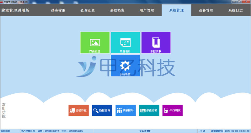Click the 称重管理通用版 title label
This screenshot has width=251, height=133.
click(x=15, y=10)
